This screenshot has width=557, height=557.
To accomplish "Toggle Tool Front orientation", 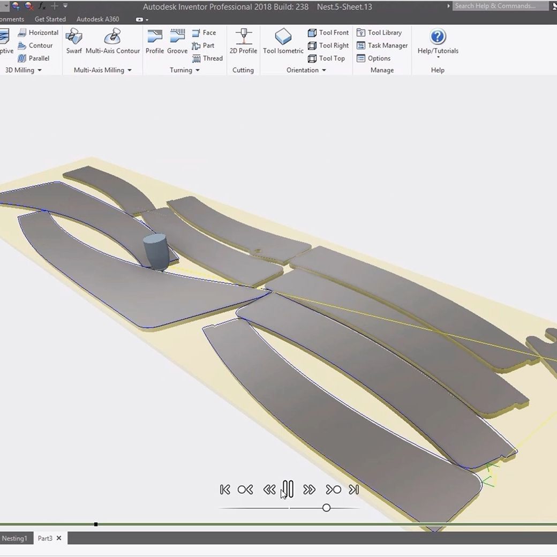I will pyautogui.click(x=328, y=32).
